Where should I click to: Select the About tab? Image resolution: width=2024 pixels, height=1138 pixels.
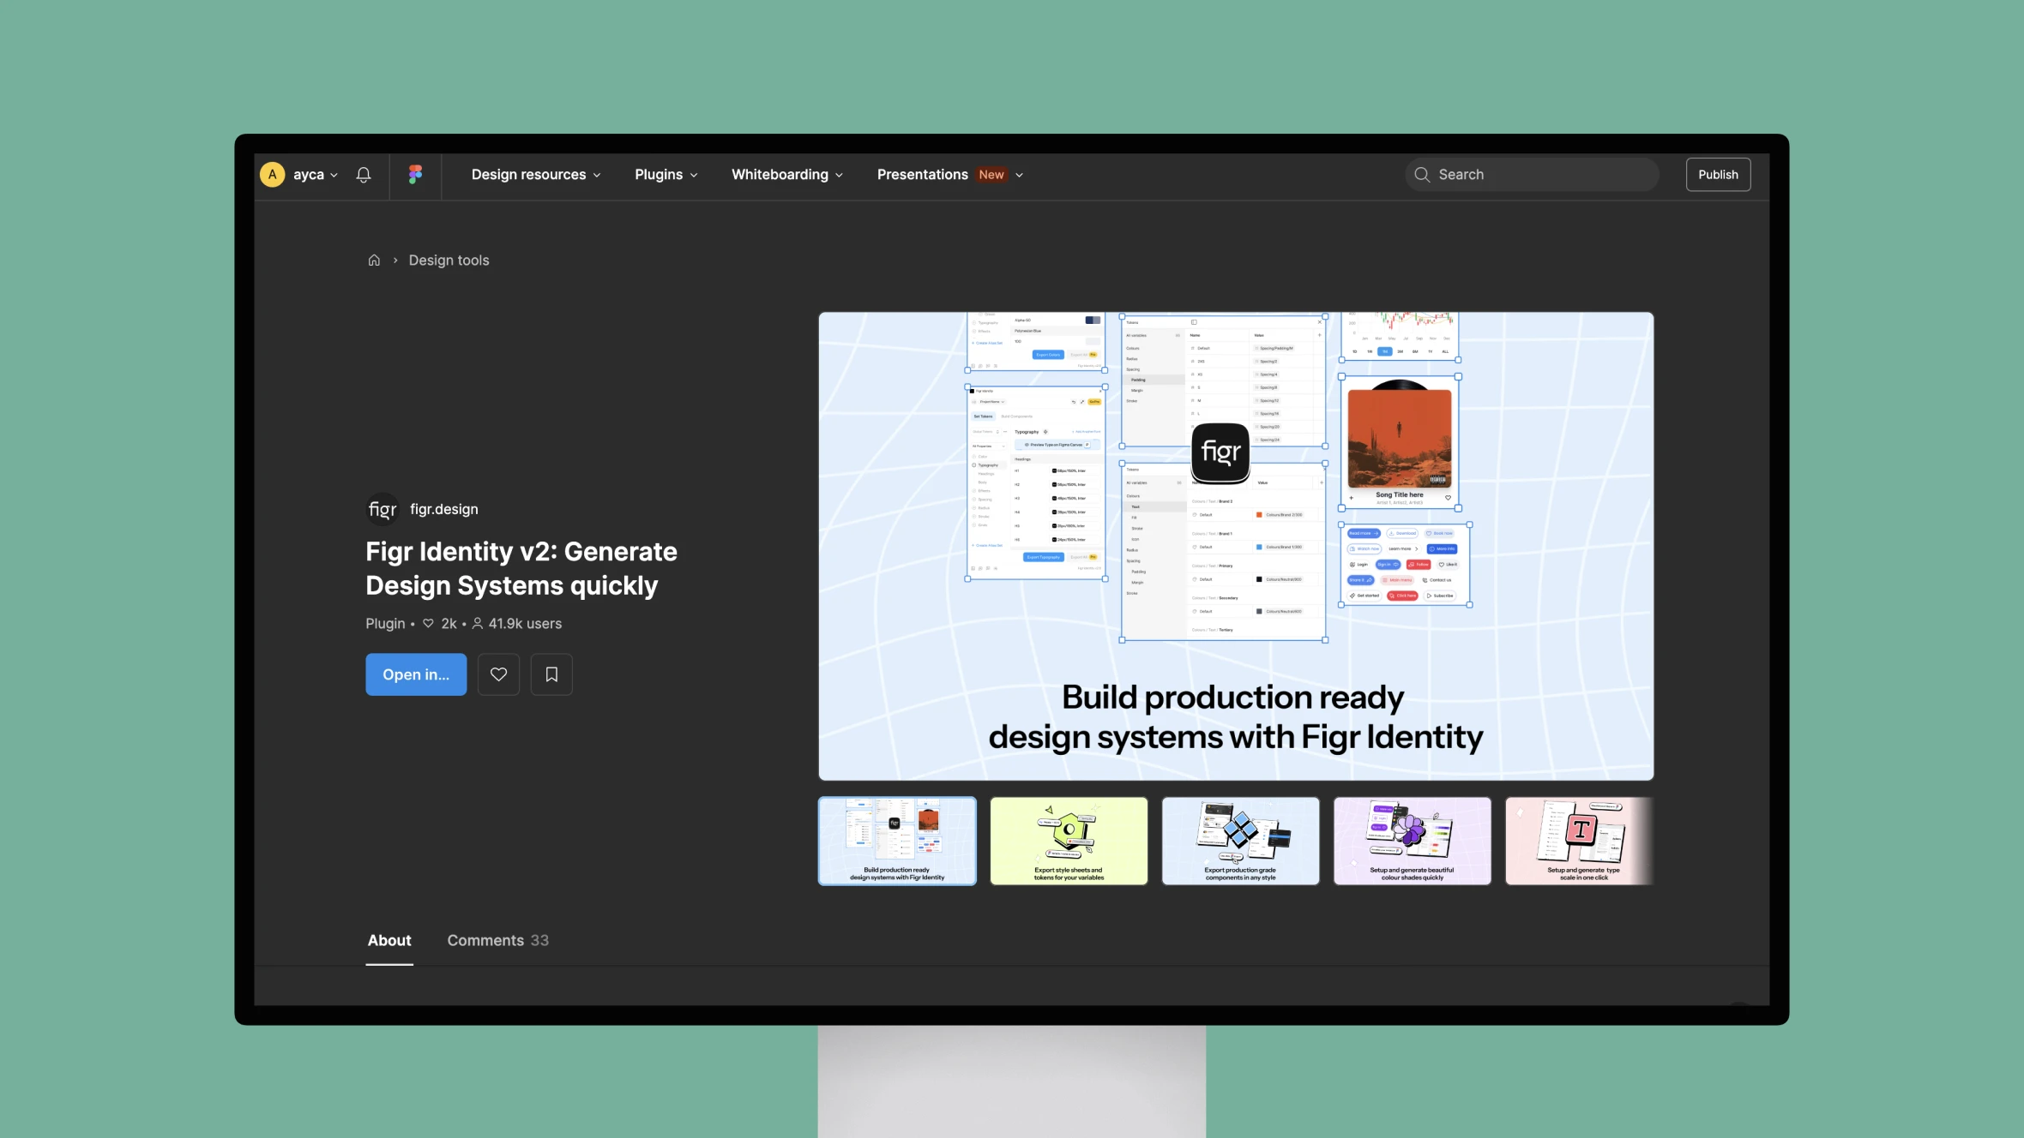388,941
